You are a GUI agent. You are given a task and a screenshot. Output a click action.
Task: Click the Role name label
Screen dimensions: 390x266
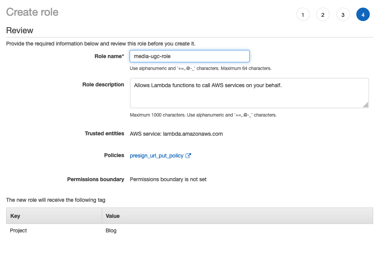[109, 56]
